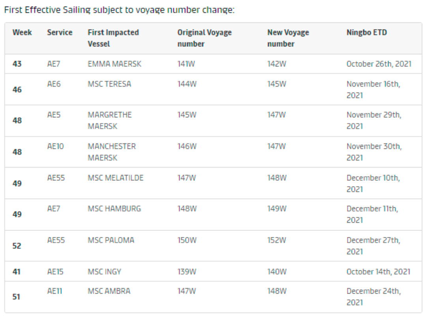The width and height of the screenshot is (426, 316).
Task: Click the October 26th, 2021 ETD date
Action: 379,64
